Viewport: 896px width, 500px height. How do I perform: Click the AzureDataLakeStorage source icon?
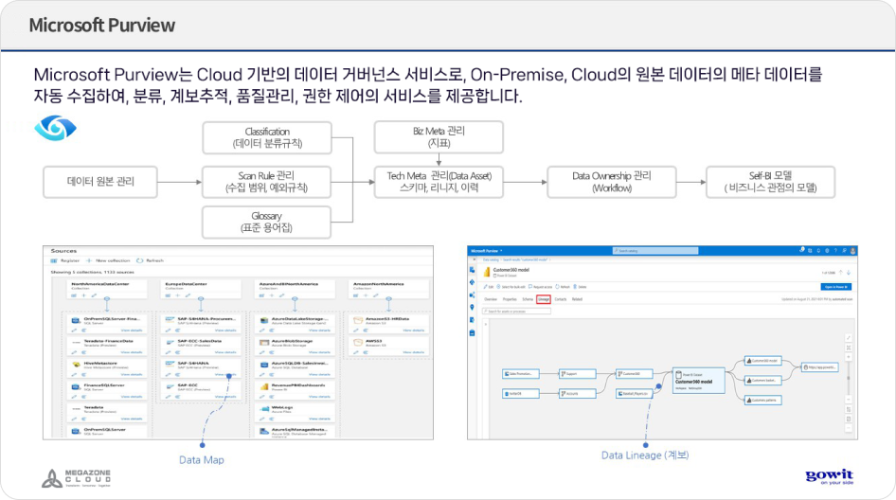pyautogui.click(x=264, y=321)
